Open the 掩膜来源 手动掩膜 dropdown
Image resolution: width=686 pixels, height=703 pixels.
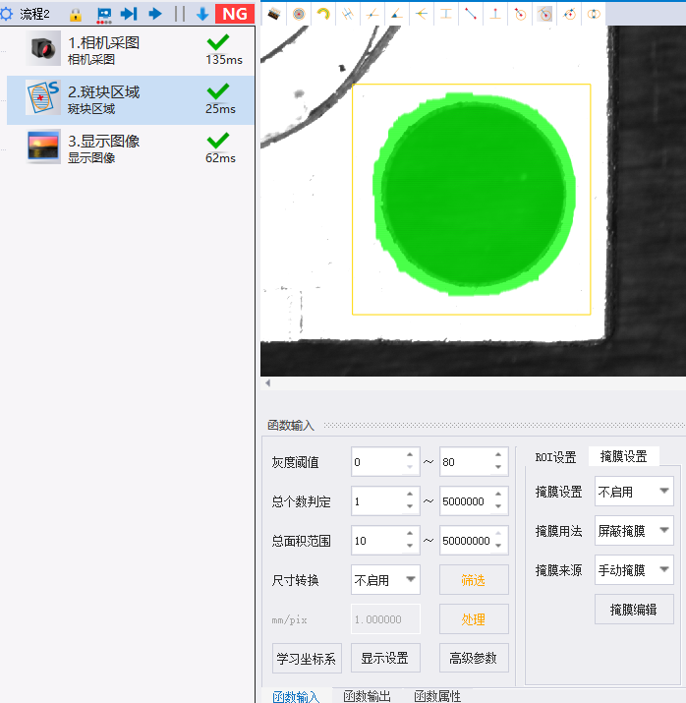(634, 570)
